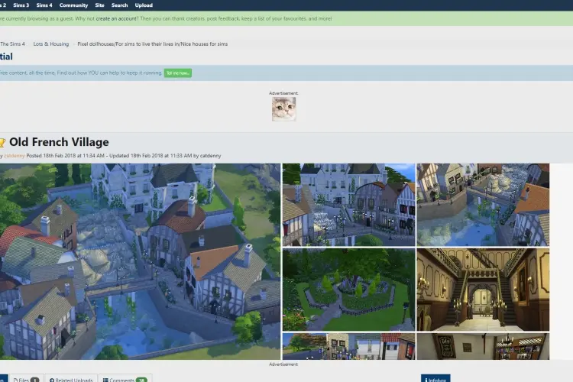573x382 pixels.
Task: Open the Search menu
Action: click(x=119, y=5)
